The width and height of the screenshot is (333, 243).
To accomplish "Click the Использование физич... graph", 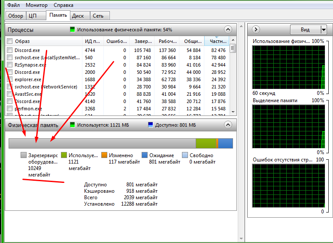I will tap(289, 67).
